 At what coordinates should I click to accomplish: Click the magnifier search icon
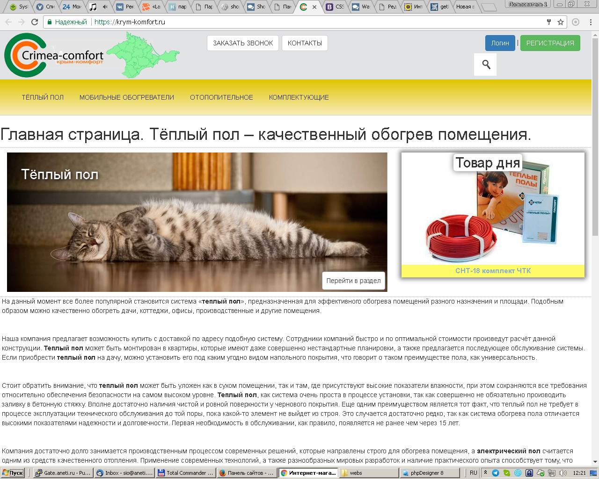(486, 65)
